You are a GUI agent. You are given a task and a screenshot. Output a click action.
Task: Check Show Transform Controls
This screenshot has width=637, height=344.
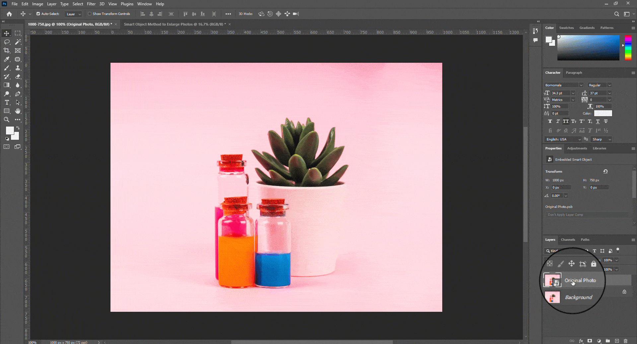coord(90,14)
